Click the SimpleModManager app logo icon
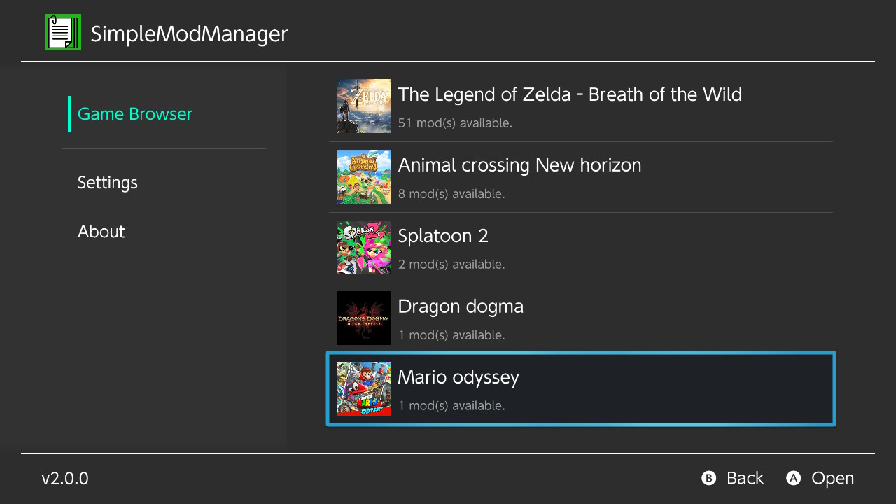 click(63, 32)
